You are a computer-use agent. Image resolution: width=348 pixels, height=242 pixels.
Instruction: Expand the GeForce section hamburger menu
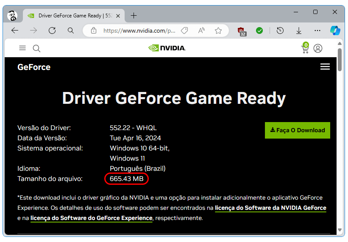click(325, 67)
